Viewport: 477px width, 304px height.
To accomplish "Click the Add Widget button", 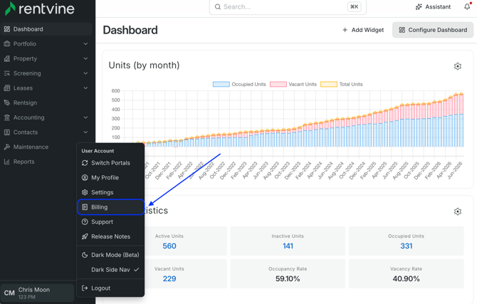I will coord(363,30).
